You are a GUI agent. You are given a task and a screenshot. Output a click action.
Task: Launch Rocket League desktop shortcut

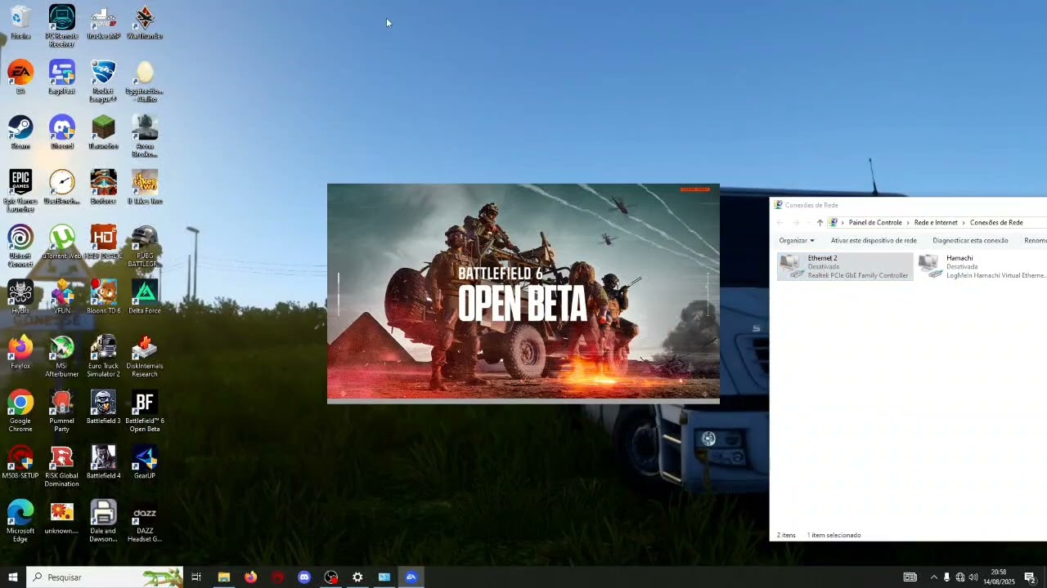point(103,82)
